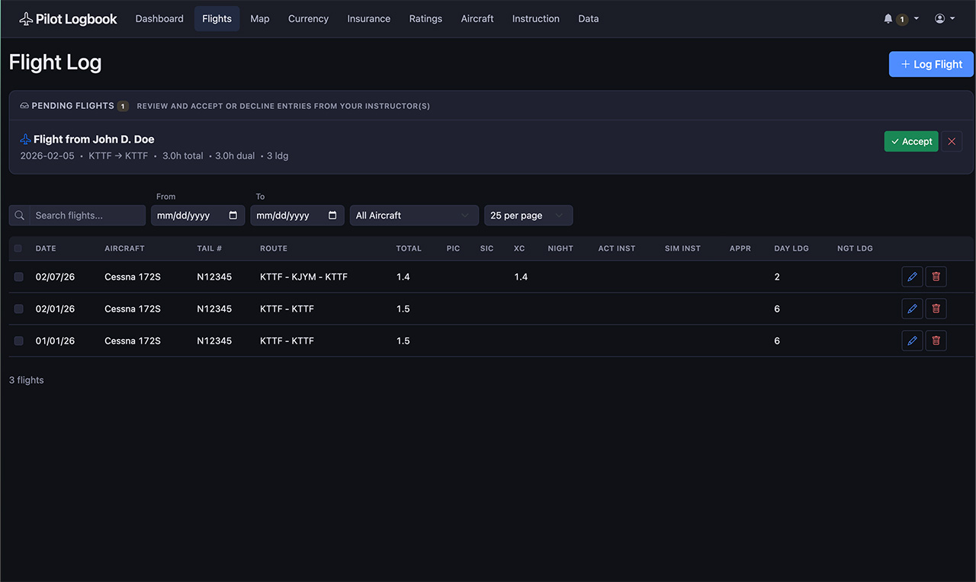Open the user account menu

click(944, 19)
